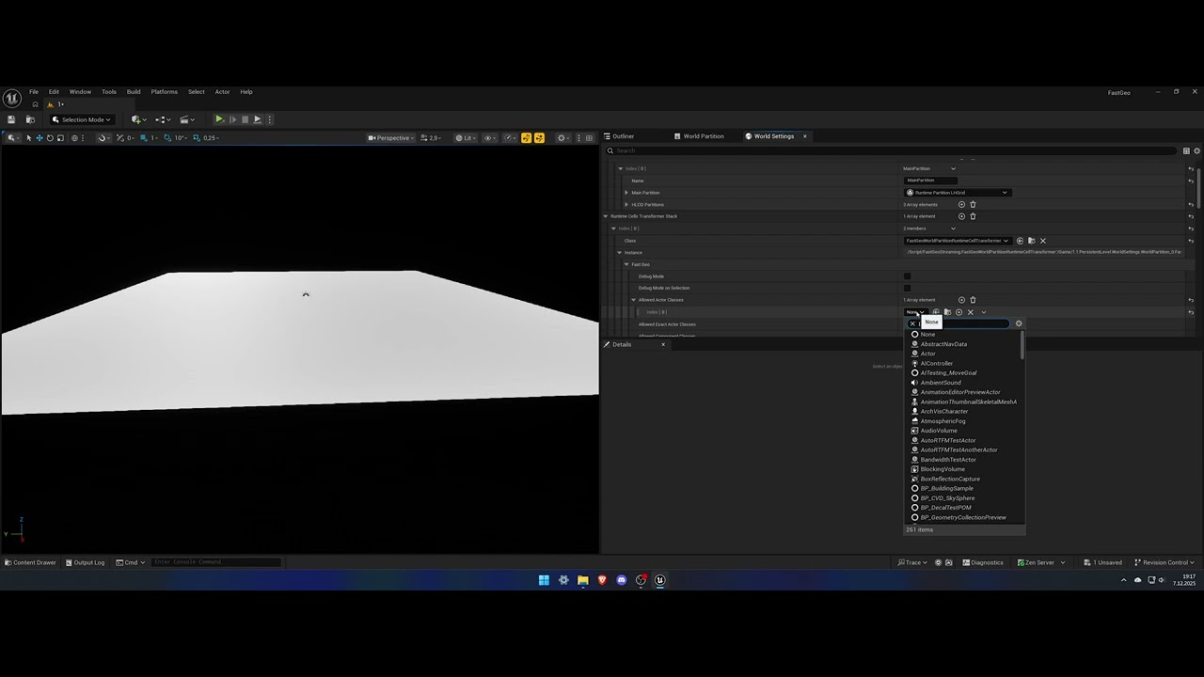1204x677 pixels.
Task: Select the translate tool in the viewport toolbar
Action: (40, 138)
